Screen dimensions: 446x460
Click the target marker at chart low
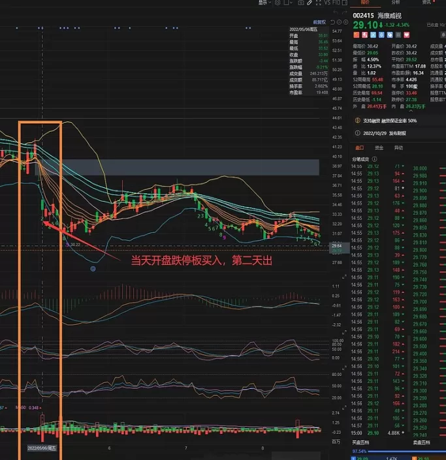point(93,269)
